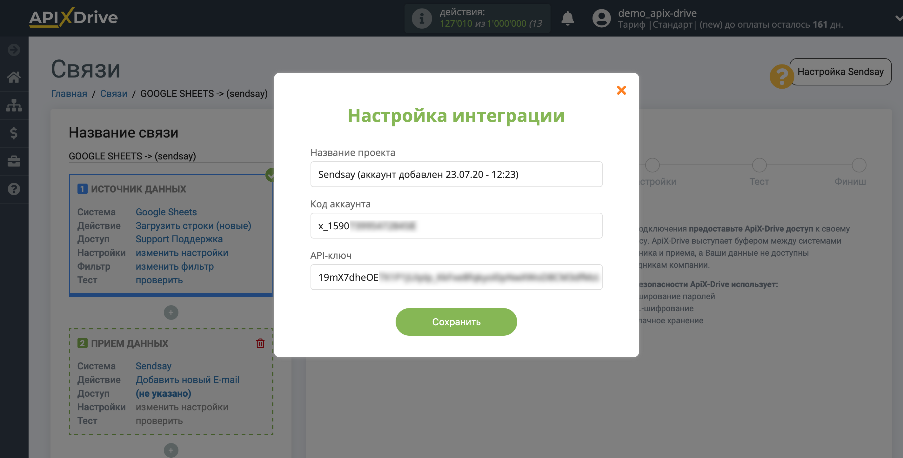Edit the Код аккаунта field

coord(456,226)
